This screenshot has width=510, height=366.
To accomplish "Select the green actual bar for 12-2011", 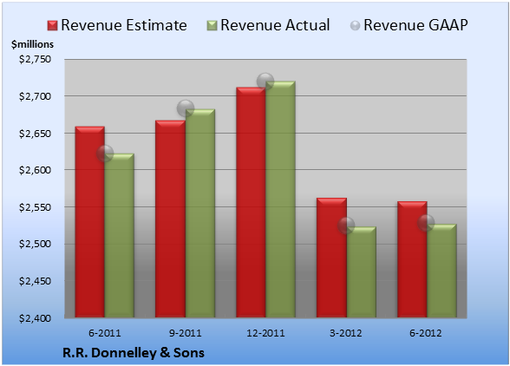I will tap(280, 199).
